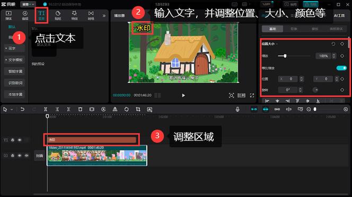The height and width of the screenshot is (197, 352).
Task: Click the Y position input field
Action: [323, 79]
